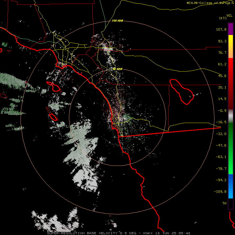Select the 30.1 value on velocity scale
The image size is (235, 235).
click(x=222, y=87)
